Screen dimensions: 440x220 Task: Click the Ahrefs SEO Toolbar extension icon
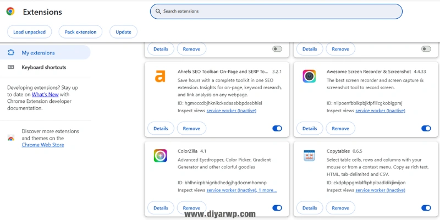pyautogui.click(x=160, y=76)
